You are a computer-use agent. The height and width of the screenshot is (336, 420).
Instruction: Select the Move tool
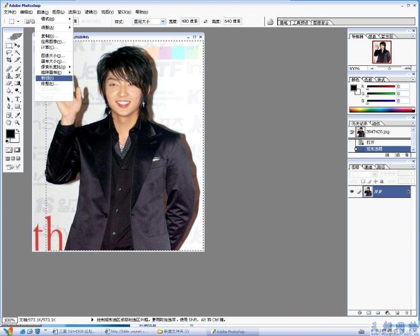tap(17, 45)
